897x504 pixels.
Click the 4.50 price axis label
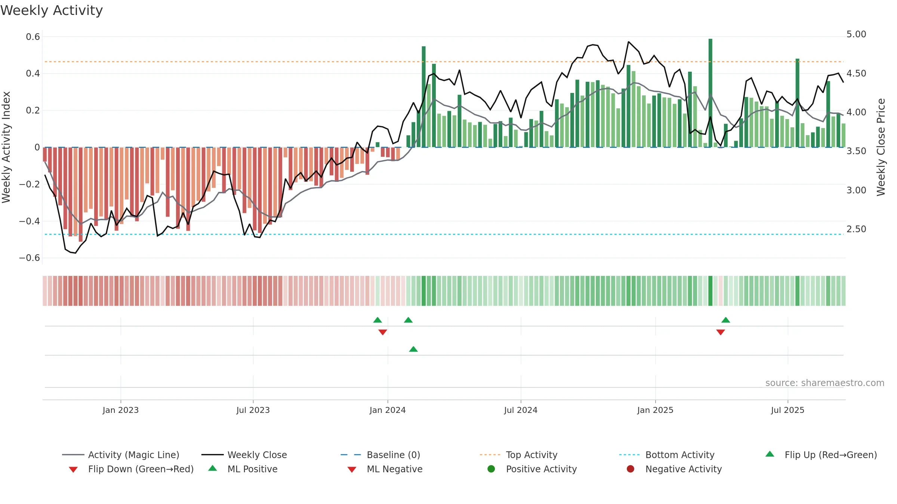856,73
